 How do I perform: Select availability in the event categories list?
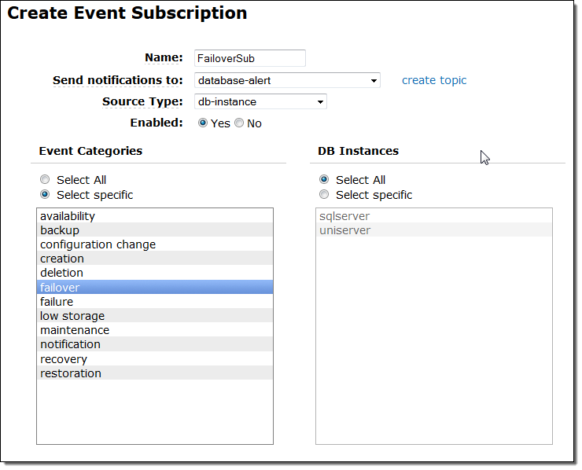68,216
